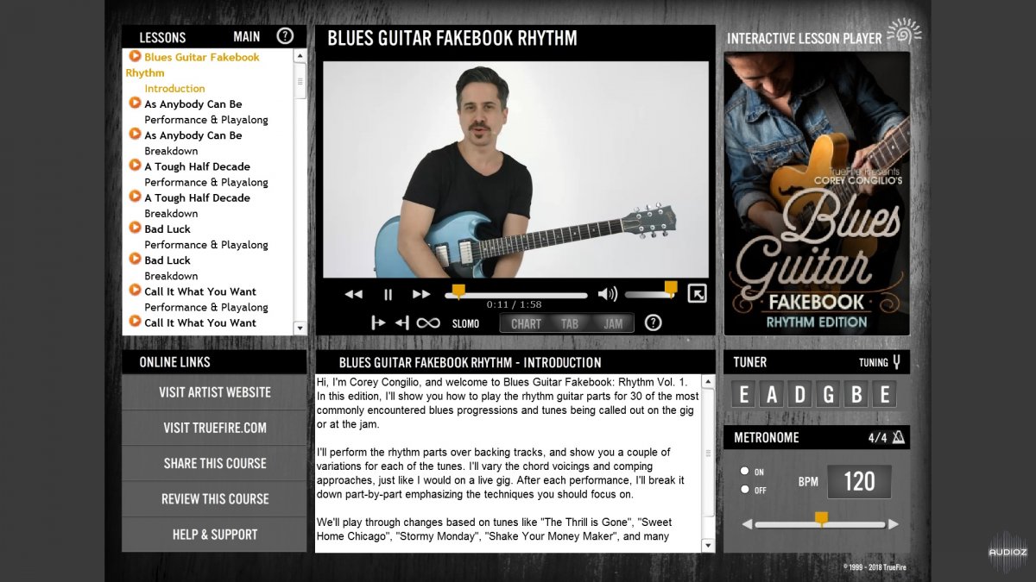This screenshot has width=1036, height=582.
Task: Click play icon for As Anybody Can Be Breakdown
Action: pyautogui.click(x=135, y=134)
